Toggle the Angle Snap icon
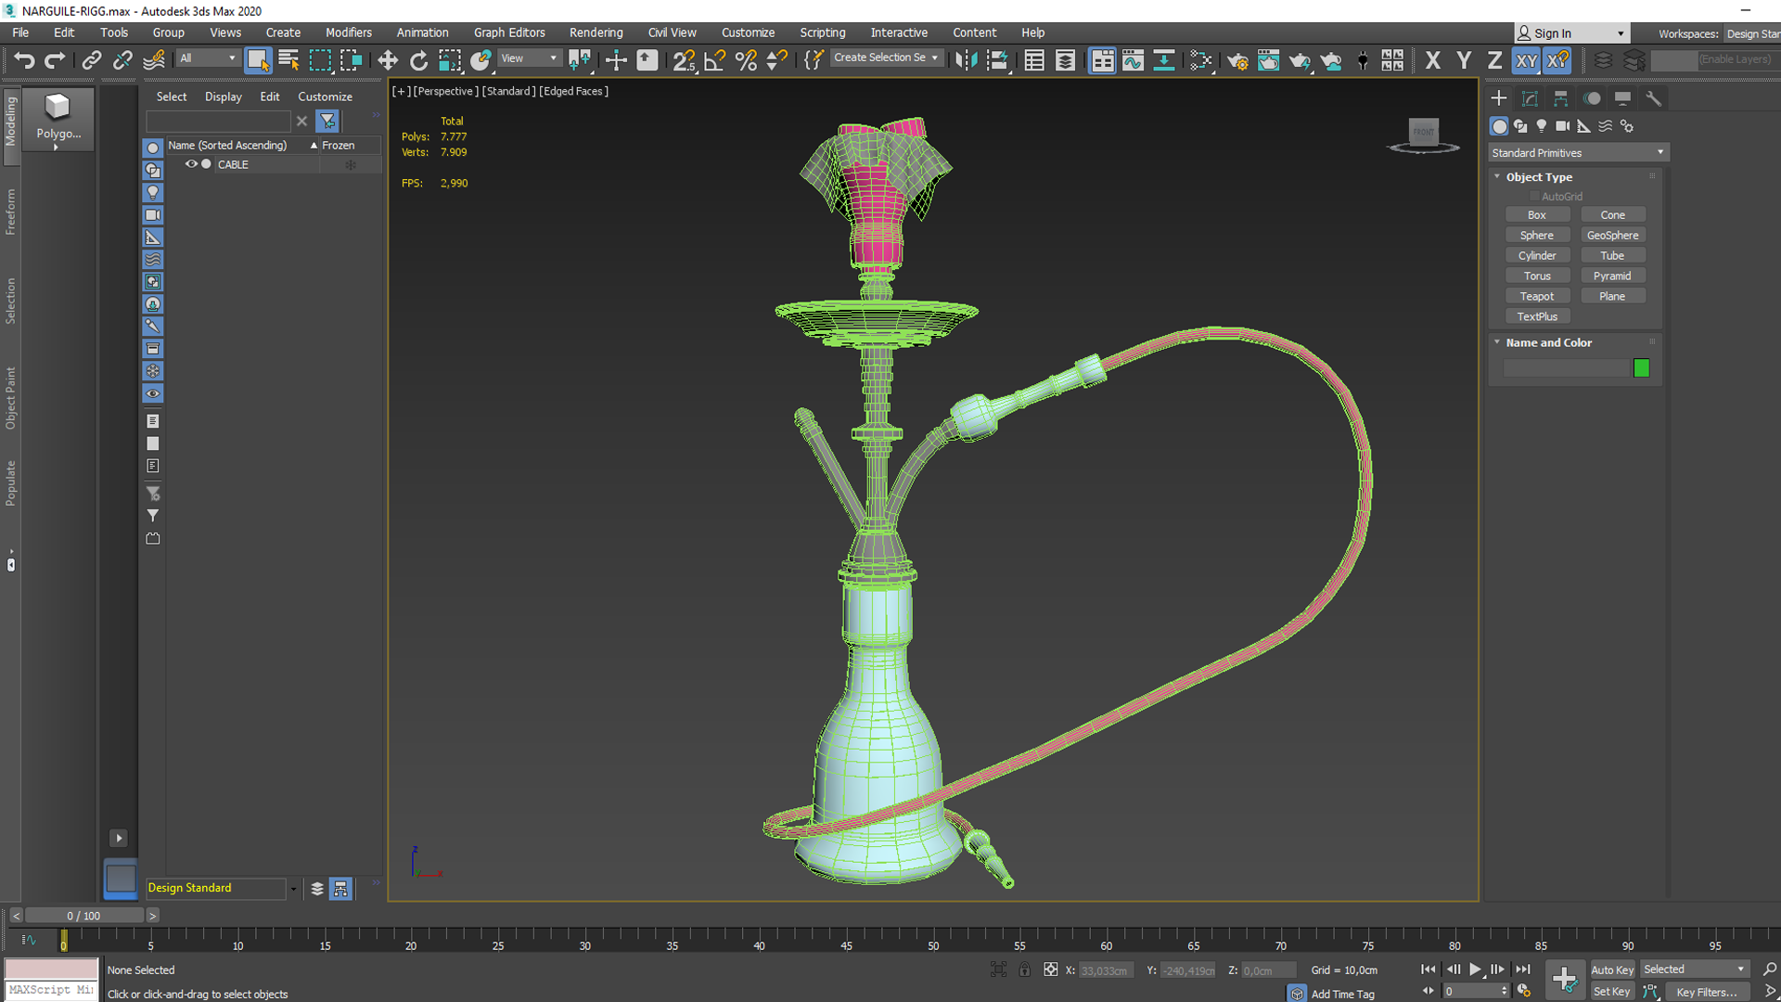Viewport: 1781px width, 1002px height. coord(714,60)
